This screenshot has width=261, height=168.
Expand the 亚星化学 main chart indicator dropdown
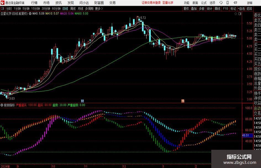pos(30,14)
